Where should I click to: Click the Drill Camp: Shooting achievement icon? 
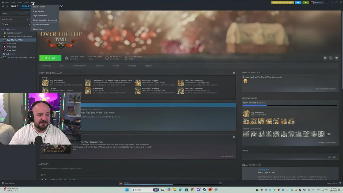pos(181,83)
